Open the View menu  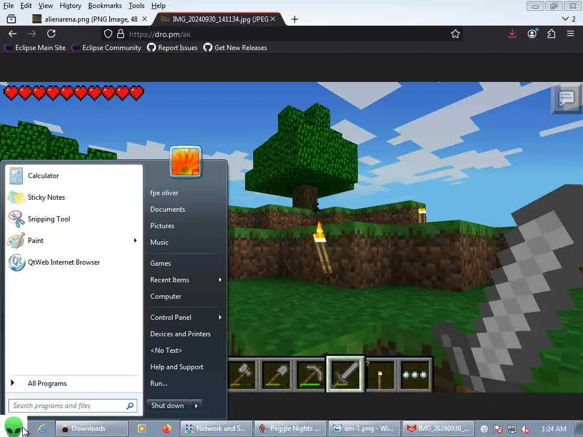(x=46, y=6)
